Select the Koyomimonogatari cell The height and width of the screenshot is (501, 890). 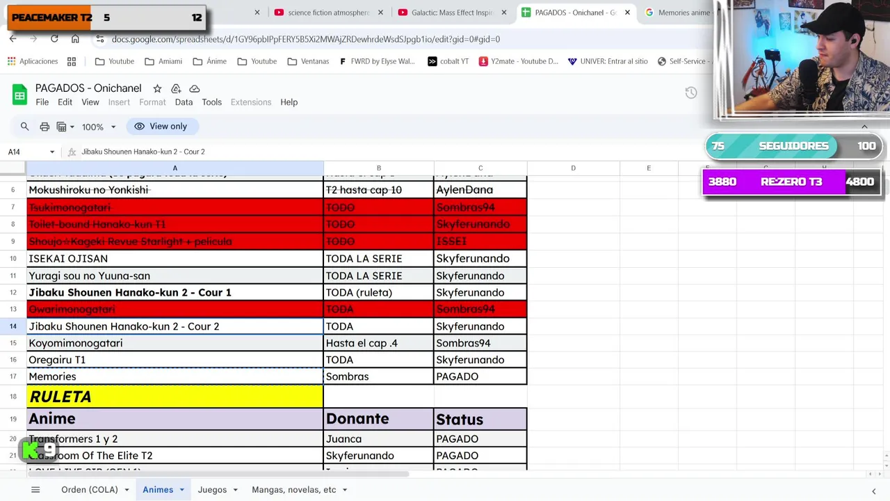point(175,343)
